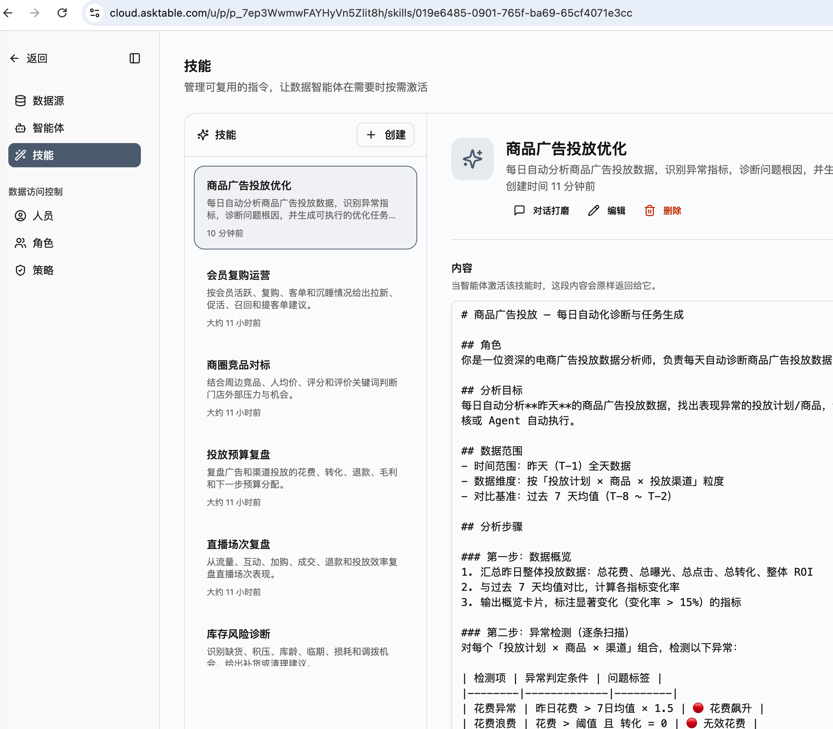Click 数据访问控制 section label
The width and height of the screenshot is (833, 729).
[36, 192]
